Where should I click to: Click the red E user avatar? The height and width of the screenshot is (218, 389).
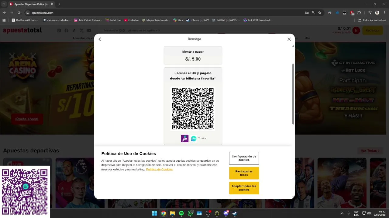(356, 30)
